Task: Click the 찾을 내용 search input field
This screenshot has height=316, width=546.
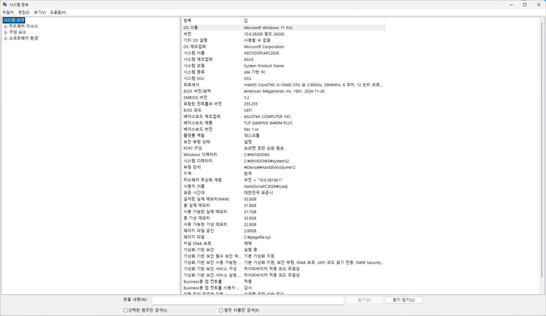Action: point(247,300)
